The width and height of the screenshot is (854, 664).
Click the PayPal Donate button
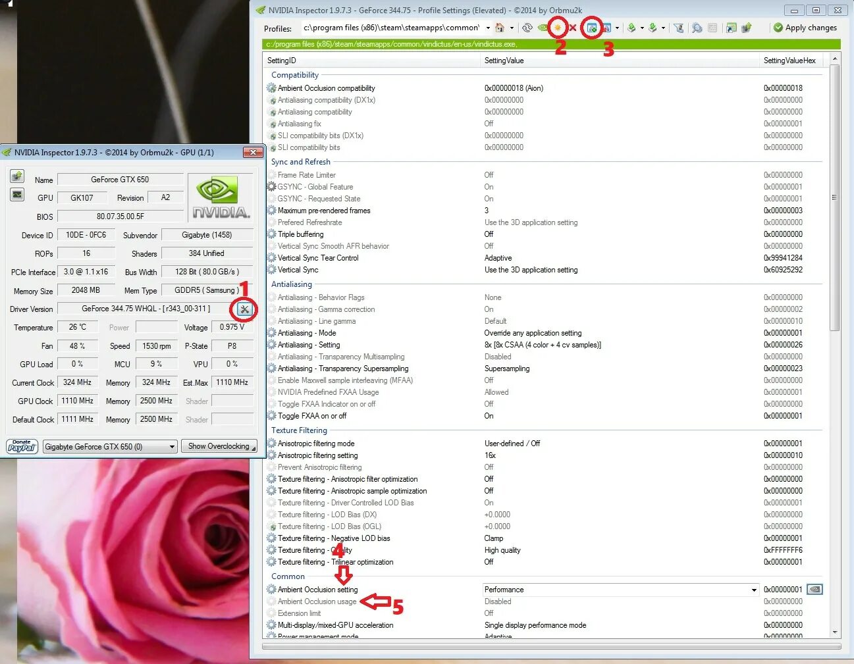pyautogui.click(x=22, y=446)
